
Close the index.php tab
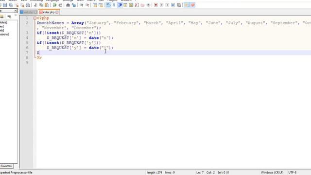[x=57, y=12]
